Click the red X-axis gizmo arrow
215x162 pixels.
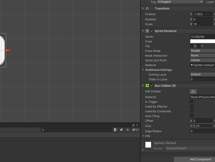coord(8,50)
